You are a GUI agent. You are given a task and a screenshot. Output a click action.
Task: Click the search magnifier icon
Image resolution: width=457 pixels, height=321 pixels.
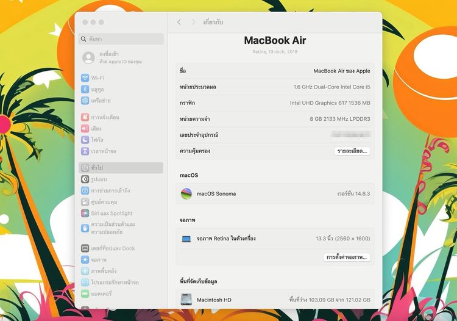83,39
